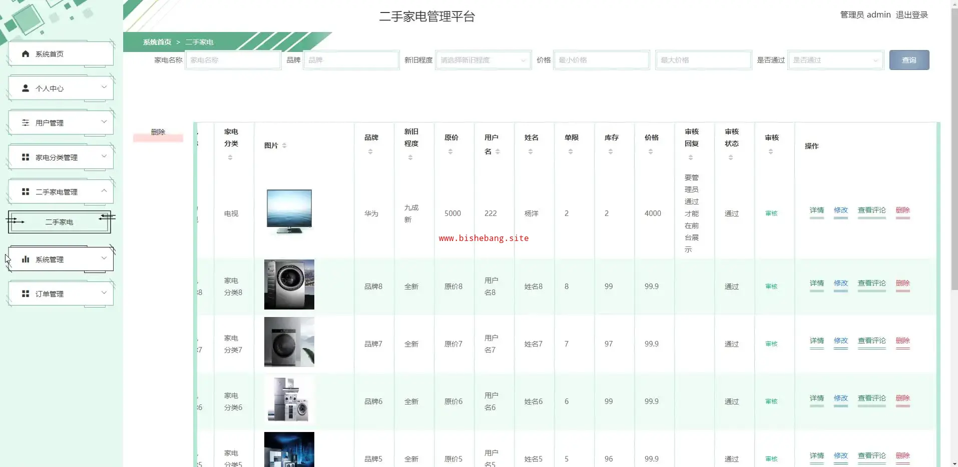The height and width of the screenshot is (467, 958).
Task: Click the person icon beside 个人中心
Action: (26, 88)
